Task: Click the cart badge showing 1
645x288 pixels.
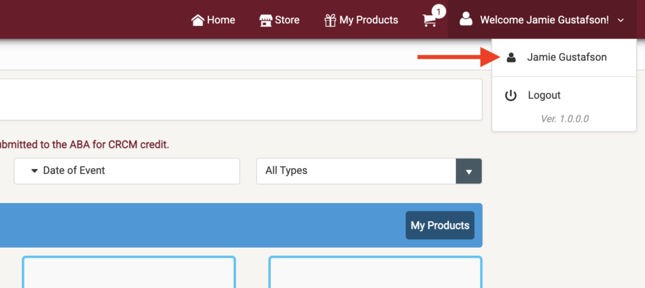Action: tap(438, 11)
